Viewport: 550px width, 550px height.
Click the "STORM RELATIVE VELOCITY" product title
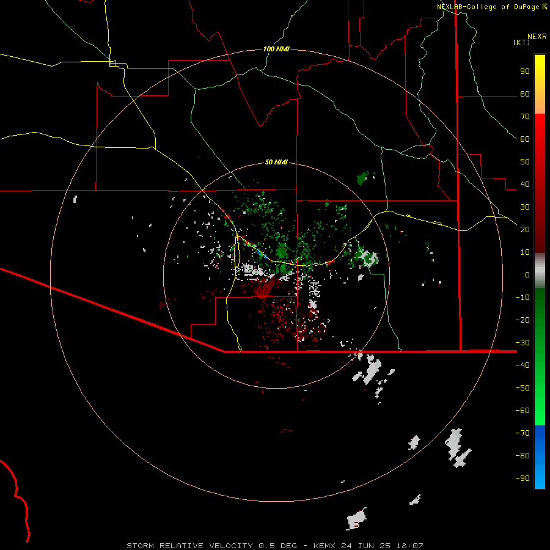tap(190, 546)
